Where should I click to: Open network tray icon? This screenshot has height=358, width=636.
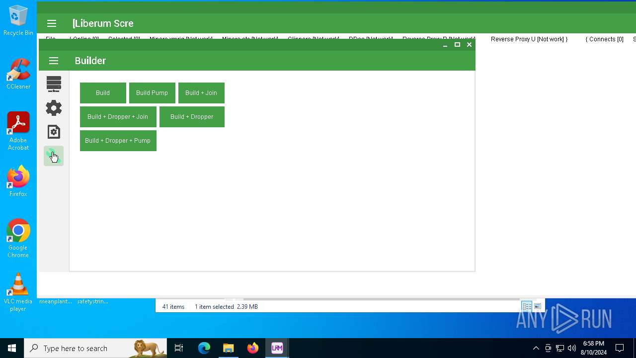560,348
